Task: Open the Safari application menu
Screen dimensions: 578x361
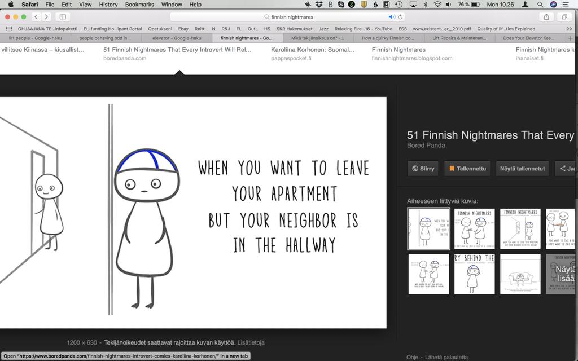Action: tap(29, 5)
